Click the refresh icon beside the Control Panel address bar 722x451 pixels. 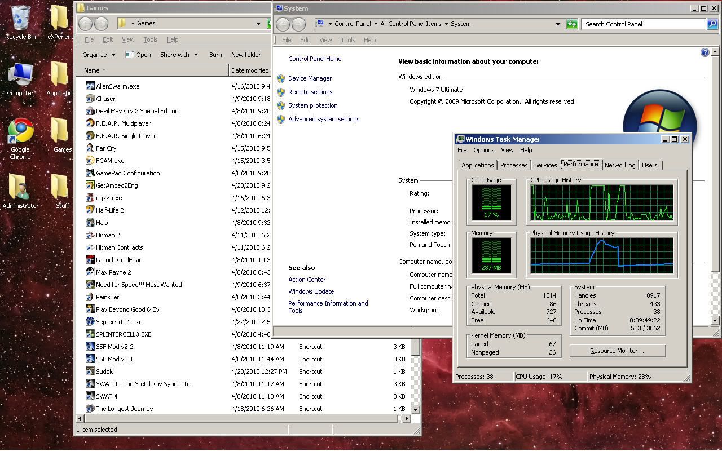tap(572, 24)
